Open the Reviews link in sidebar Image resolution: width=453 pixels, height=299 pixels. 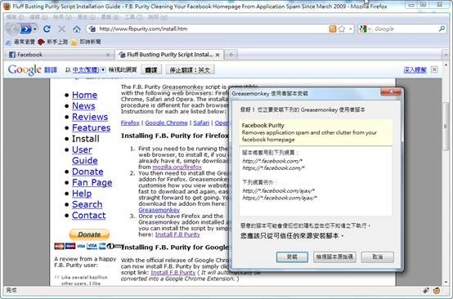click(x=90, y=117)
